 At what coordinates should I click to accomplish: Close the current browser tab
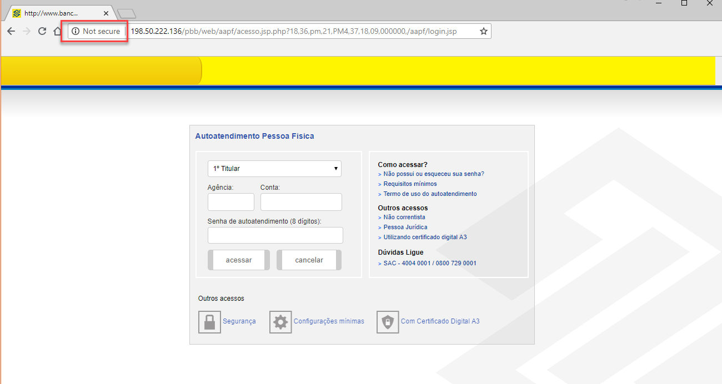click(106, 13)
